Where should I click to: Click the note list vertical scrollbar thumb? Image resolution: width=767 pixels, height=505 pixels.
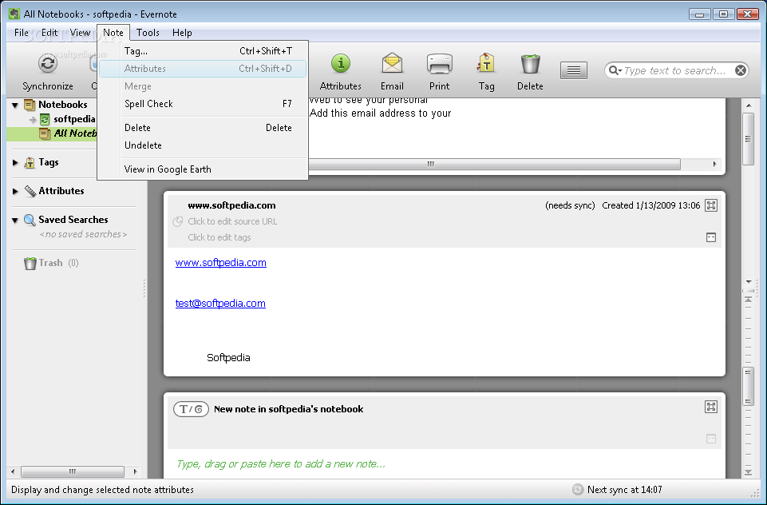click(749, 139)
